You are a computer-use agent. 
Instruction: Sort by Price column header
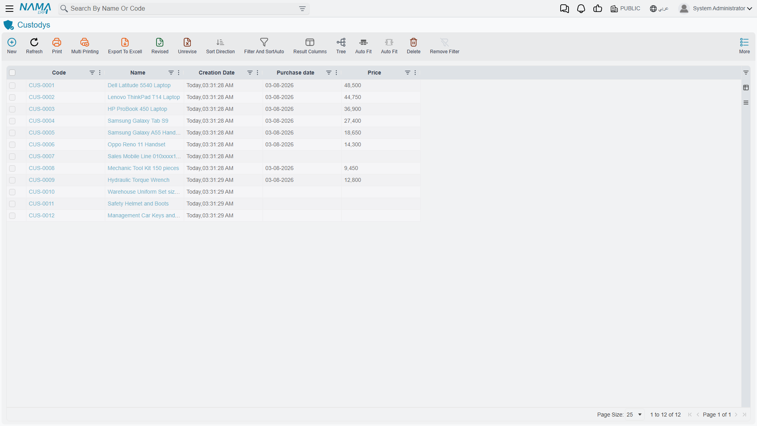click(x=374, y=73)
